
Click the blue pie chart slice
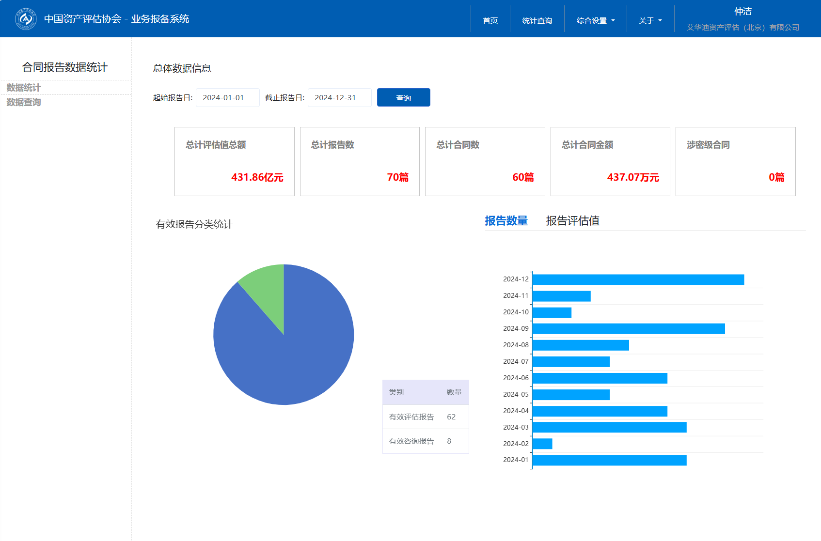pos(286,358)
